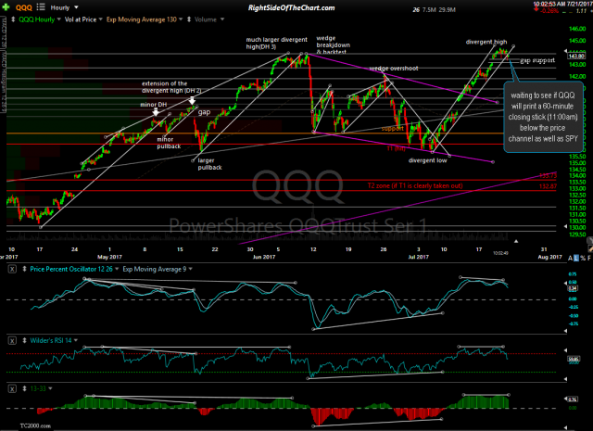Close the Price Percent Oscillator pane

(12, 270)
